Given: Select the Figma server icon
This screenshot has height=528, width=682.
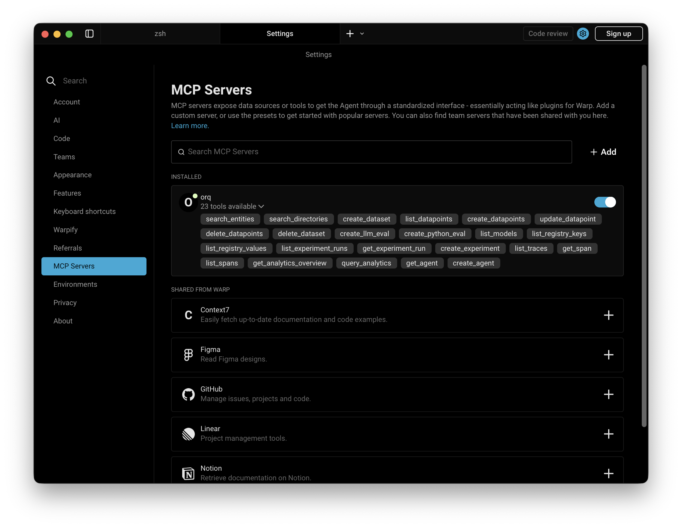Looking at the screenshot, I should coord(188,355).
